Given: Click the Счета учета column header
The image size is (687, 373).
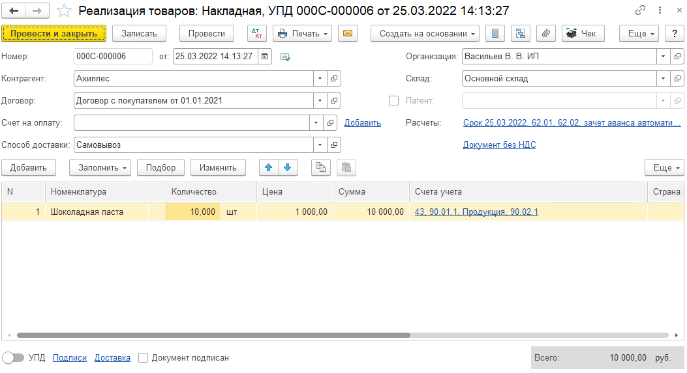Looking at the screenshot, I should tap(528, 192).
